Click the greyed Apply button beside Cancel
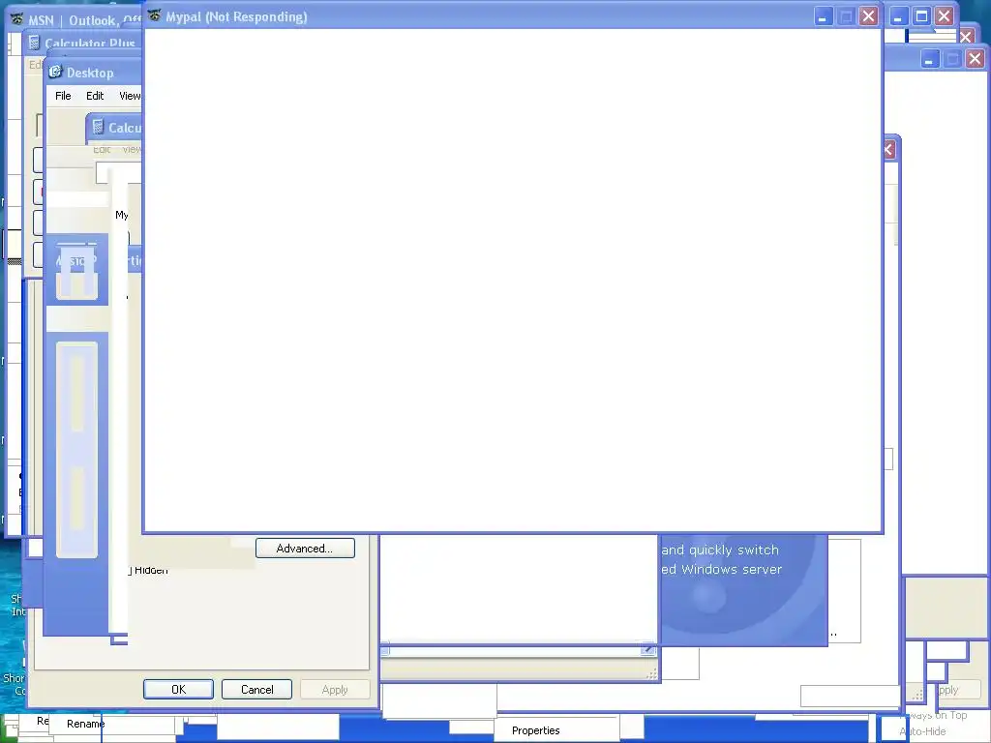This screenshot has width=991, height=743. pyautogui.click(x=335, y=689)
